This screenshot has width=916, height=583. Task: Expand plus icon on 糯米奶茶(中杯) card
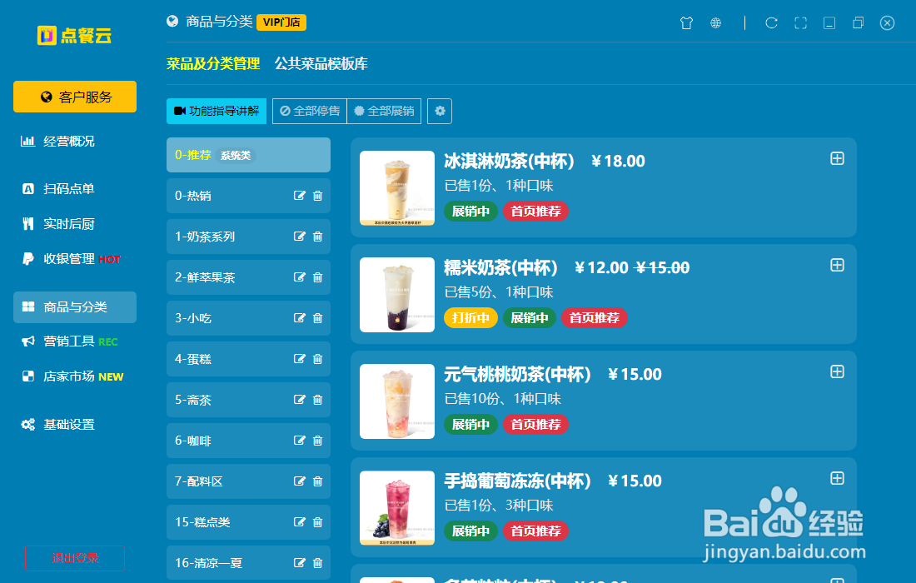click(837, 265)
